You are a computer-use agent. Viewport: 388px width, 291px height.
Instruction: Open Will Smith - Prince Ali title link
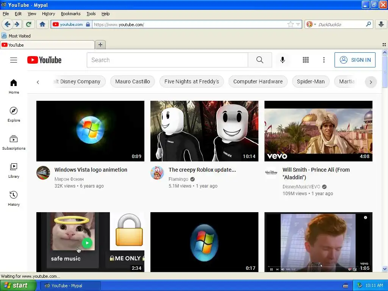coord(316,174)
